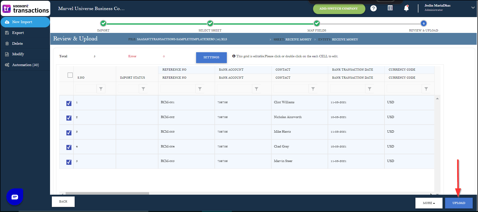Open Modify in sidebar

[25, 54]
